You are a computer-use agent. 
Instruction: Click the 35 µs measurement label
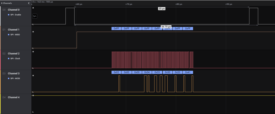[x=162, y=9]
